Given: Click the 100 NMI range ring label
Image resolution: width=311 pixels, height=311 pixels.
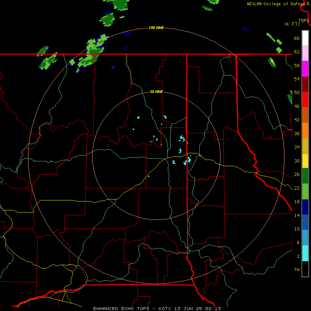Looking at the screenshot, I should point(156,28).
